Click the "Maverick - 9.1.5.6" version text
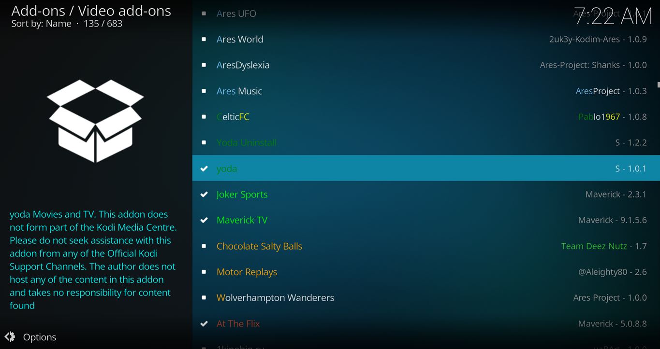Screen dimensions: 660x349 click(x=613, y=220)
